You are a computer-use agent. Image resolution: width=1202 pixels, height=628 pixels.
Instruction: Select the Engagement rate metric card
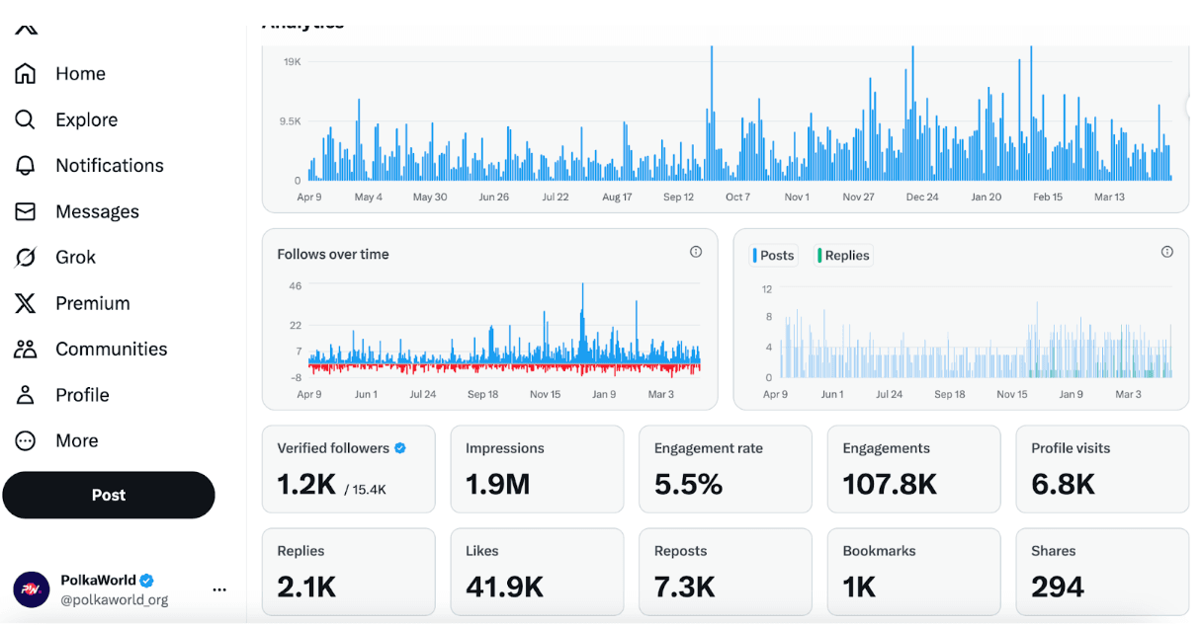(725, 469)
